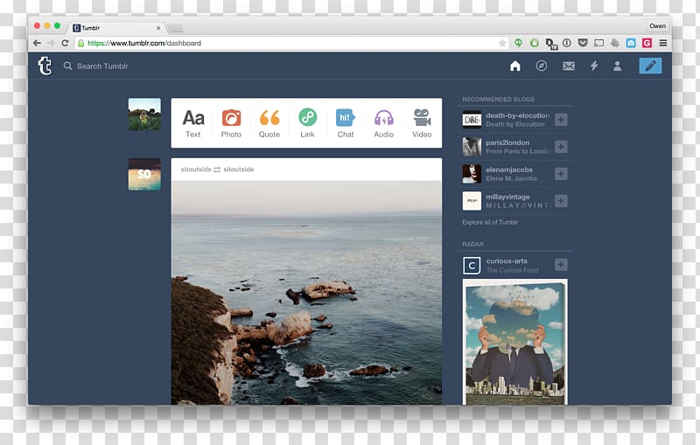Follow curioos-arts with the plus button
This screenshot has height=445, width=700.
coord(561,265)
